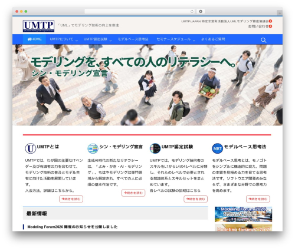Click the yellow minimize window button
295x249 pixels.
[21, 12]
